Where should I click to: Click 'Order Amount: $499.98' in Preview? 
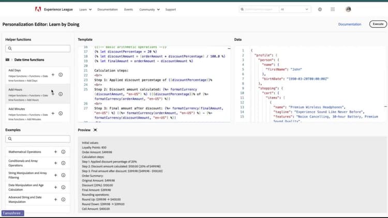click(97, 152)
